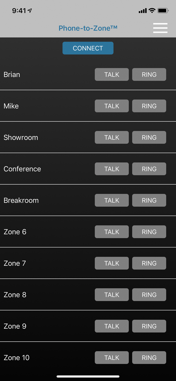The image size is (176, 381).
Task: Ring Zone 7
Action: pyautogui.click(x=149, y=263)
